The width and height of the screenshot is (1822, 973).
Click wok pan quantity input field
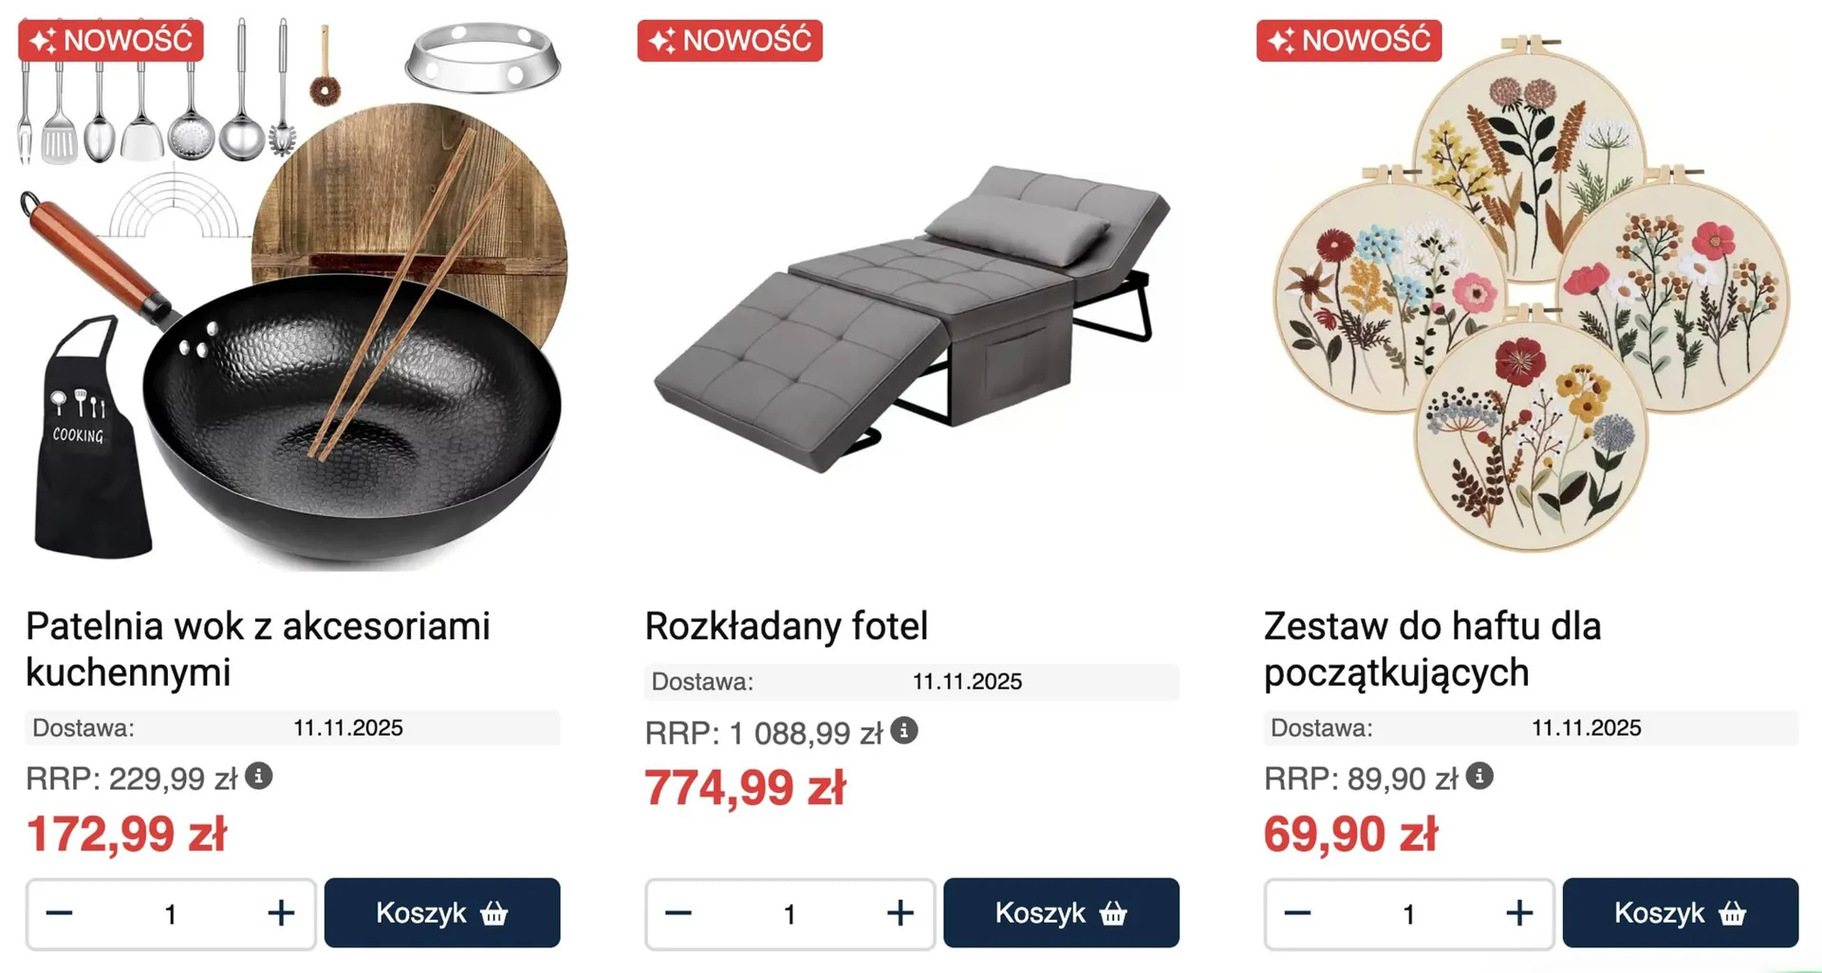(171, 914)
